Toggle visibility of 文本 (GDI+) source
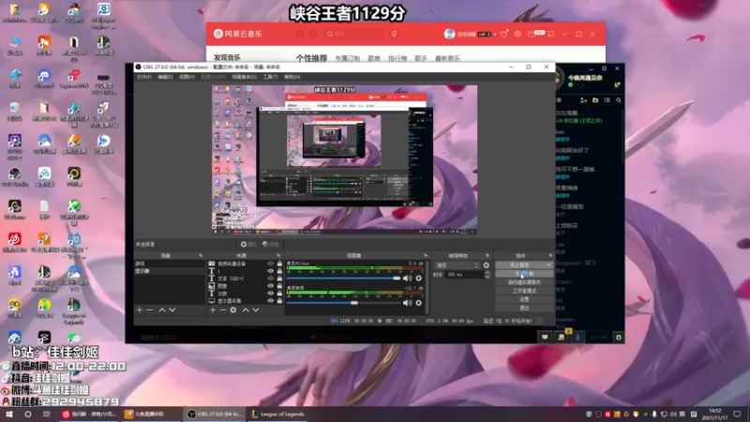The height and width of the screenshot is (422, 750). tap(271, 279)
